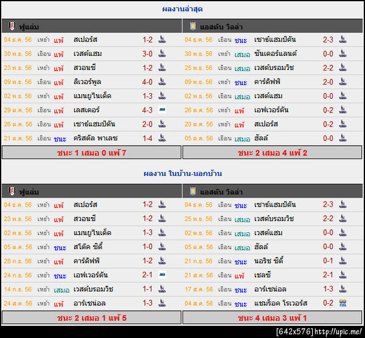Click league icon in คริสตัล พาเลซ 1-4 row
The width and height of the screenshot is (365, 338).
(x=162, y=138)
